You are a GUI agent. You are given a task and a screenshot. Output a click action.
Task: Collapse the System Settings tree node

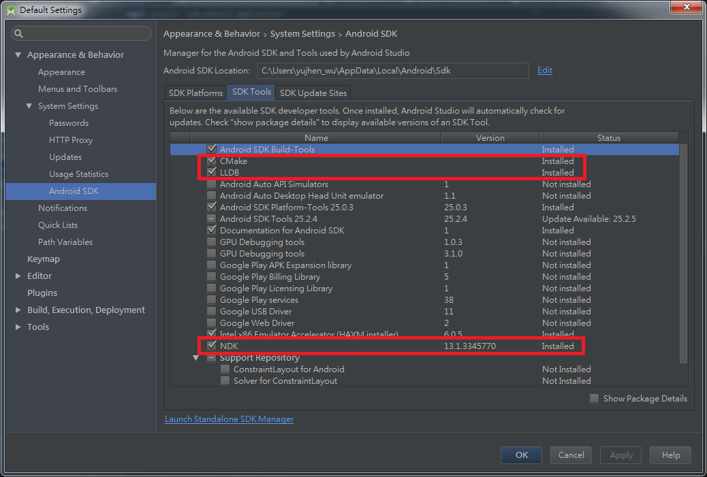click(29, 106)
